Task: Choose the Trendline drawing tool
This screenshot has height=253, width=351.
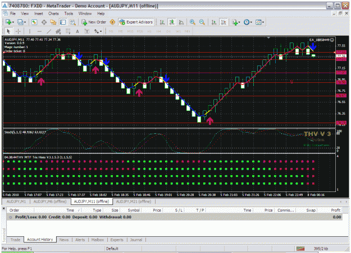Action: 49,31
